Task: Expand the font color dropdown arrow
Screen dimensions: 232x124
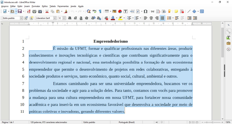Action: point(117,18)
